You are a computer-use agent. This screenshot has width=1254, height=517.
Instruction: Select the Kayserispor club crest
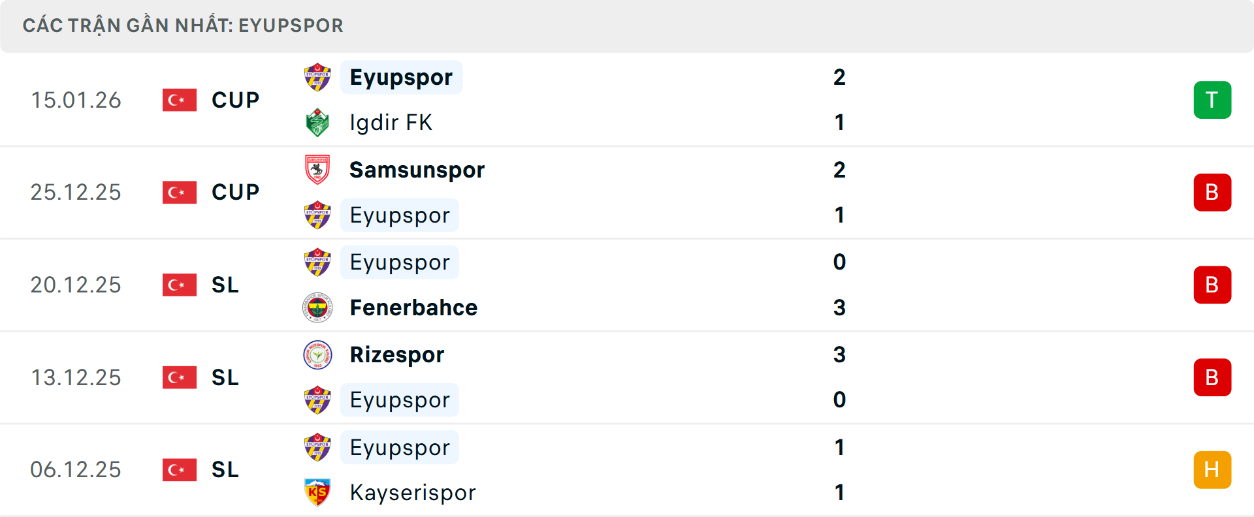point(317,493)
